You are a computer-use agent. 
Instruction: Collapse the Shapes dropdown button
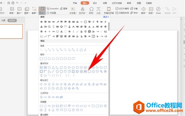click(42, 10)
